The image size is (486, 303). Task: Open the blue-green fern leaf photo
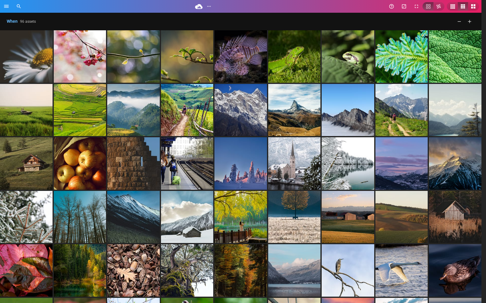click(x=402, y=56)
